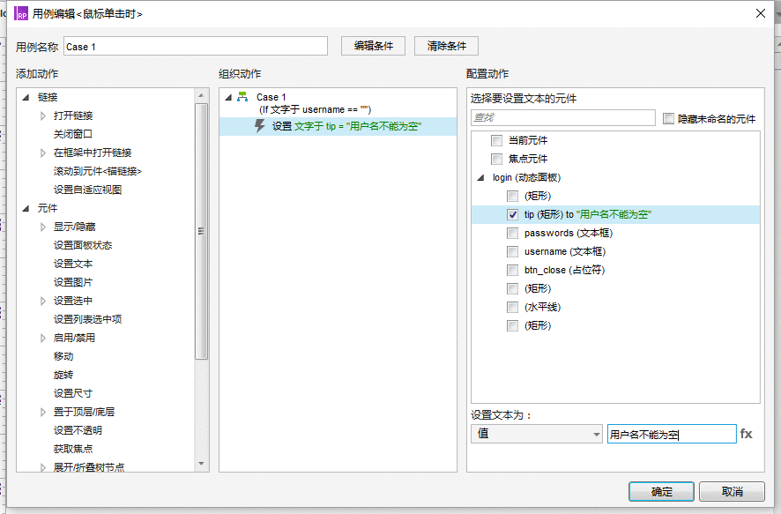Click the fx formula icon
The height and width of the screenshot is (514, 781).
click(x=746, y=434)
